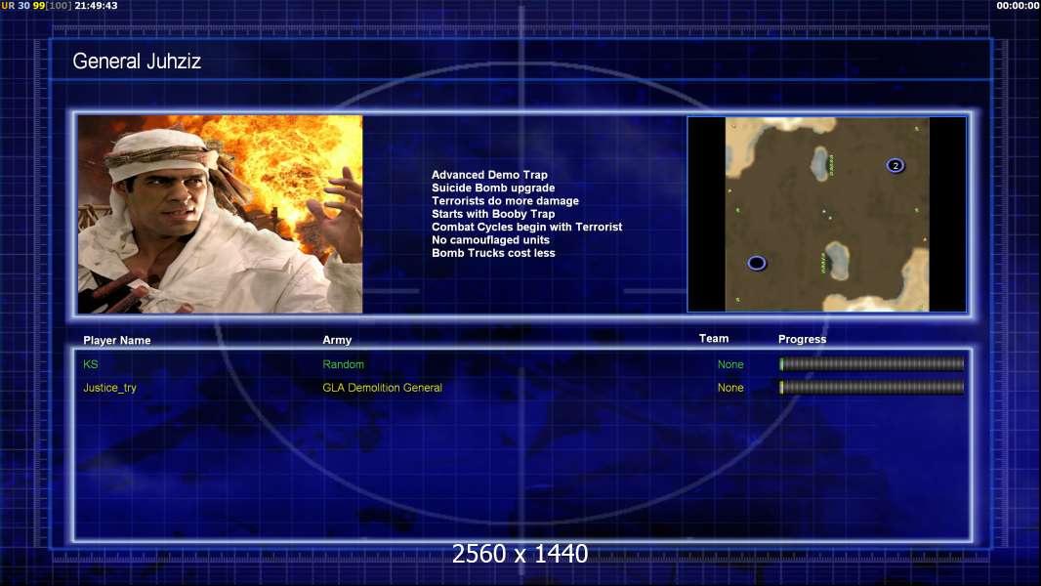Click 'Advanced Demo Trap' text
The height and width of the screenshot is (586, 1041).
coord(489,175)
